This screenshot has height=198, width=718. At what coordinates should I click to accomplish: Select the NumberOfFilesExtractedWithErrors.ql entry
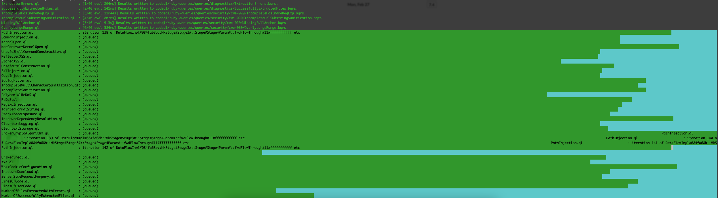point(36,191)
